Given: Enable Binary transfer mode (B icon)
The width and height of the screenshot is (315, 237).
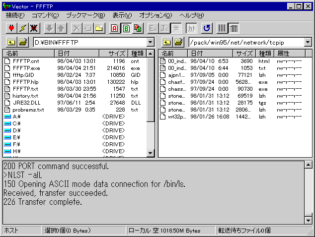Looking at the screenshot, I should coord(126,28).
